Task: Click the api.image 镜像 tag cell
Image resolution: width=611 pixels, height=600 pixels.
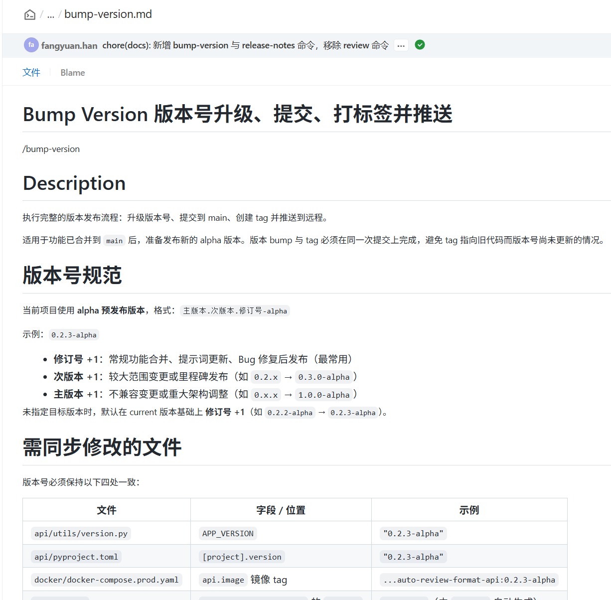Action: click(281, 580)
